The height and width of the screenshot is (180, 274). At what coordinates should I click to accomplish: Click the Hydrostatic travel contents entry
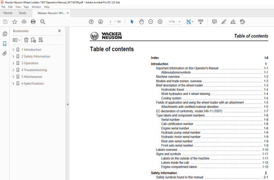(172, 90)
